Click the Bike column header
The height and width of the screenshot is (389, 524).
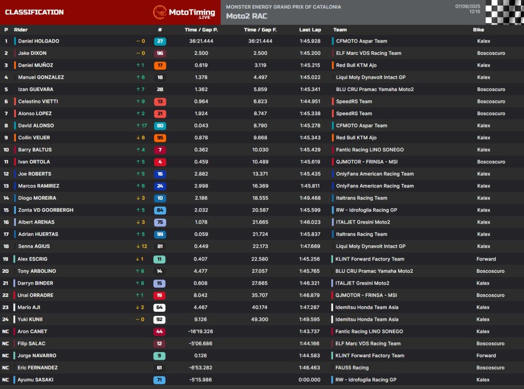478,30
